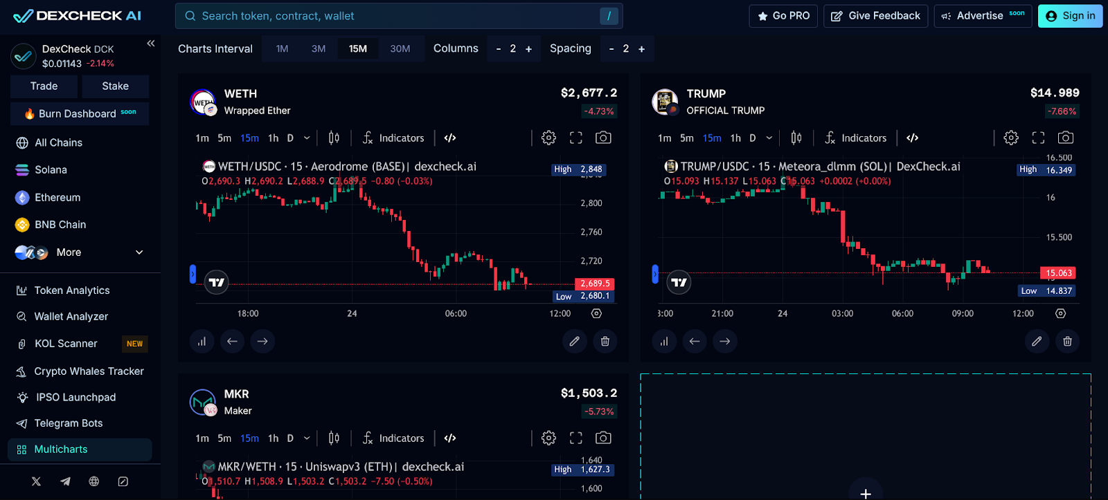Select 1m timeframe on WETH chart
Screen dimensions: 1108x500
pos(202,138)
